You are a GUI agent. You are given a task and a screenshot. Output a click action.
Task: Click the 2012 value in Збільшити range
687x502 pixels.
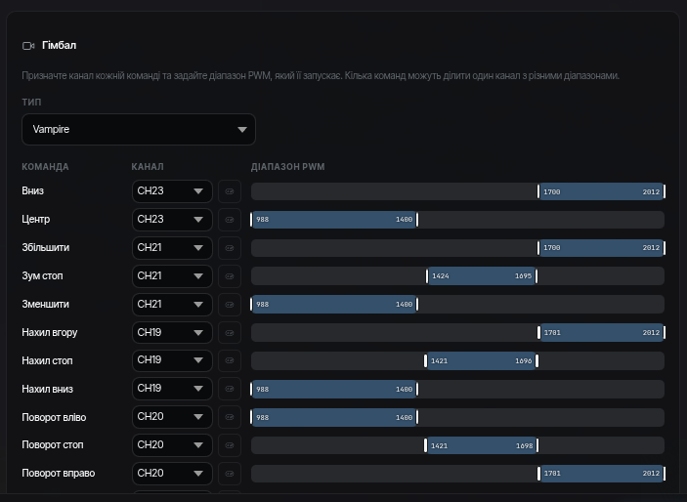651,248
